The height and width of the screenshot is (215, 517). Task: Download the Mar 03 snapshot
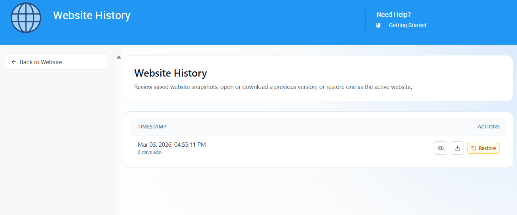click(457, 148)
